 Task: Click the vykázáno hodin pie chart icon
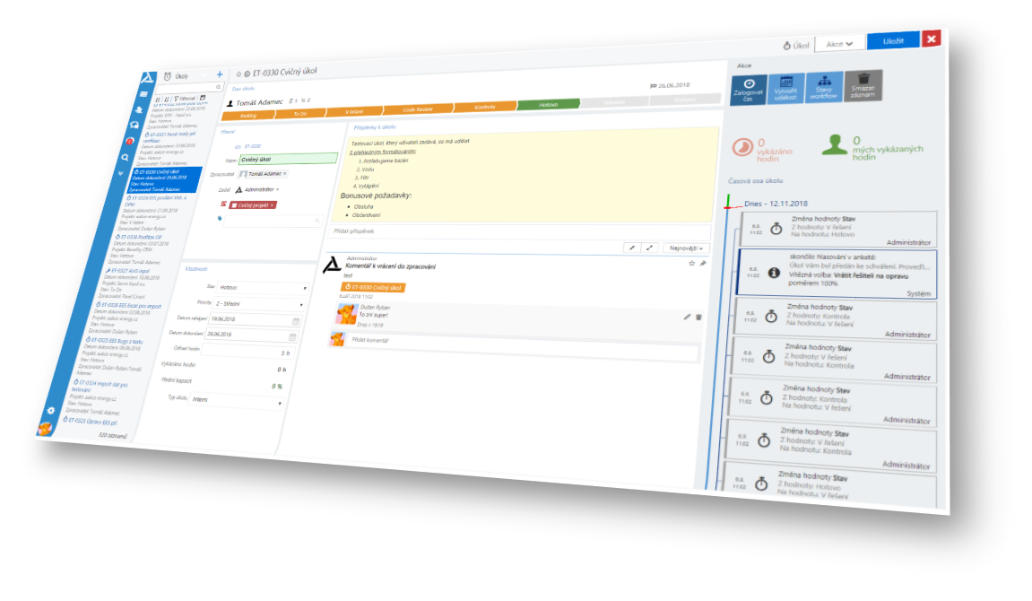pyautogui.click(x=743, y=147)
